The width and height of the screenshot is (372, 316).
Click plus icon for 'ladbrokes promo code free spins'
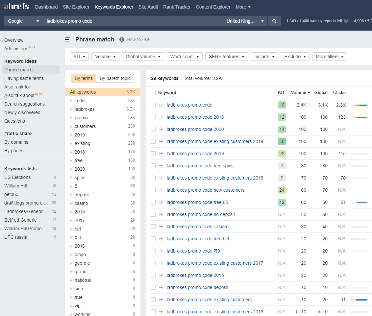(x=161, y=166)
